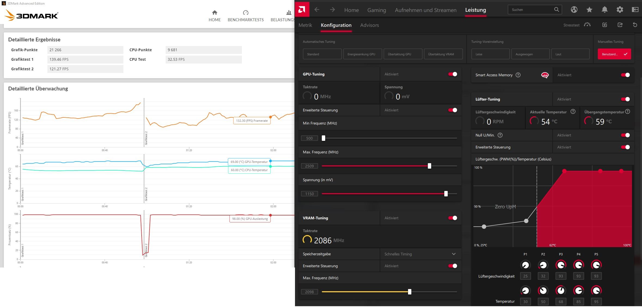The image size is (642, 307).
Task: Click Spannung value field 1150
Action: pos(309,194)
